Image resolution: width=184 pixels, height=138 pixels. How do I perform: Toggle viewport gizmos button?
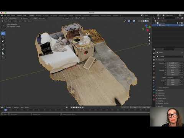point(129,21)
